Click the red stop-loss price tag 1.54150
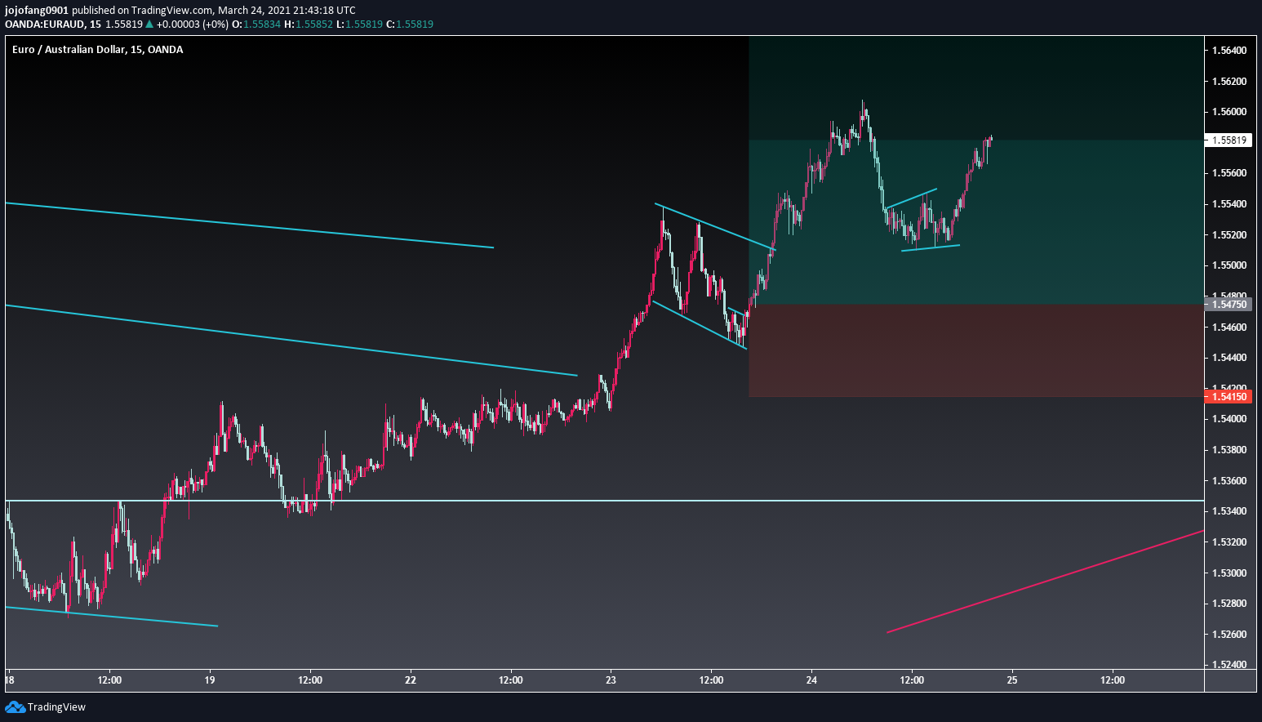This screenshot has width=1262, height=722. point(1229,397)
